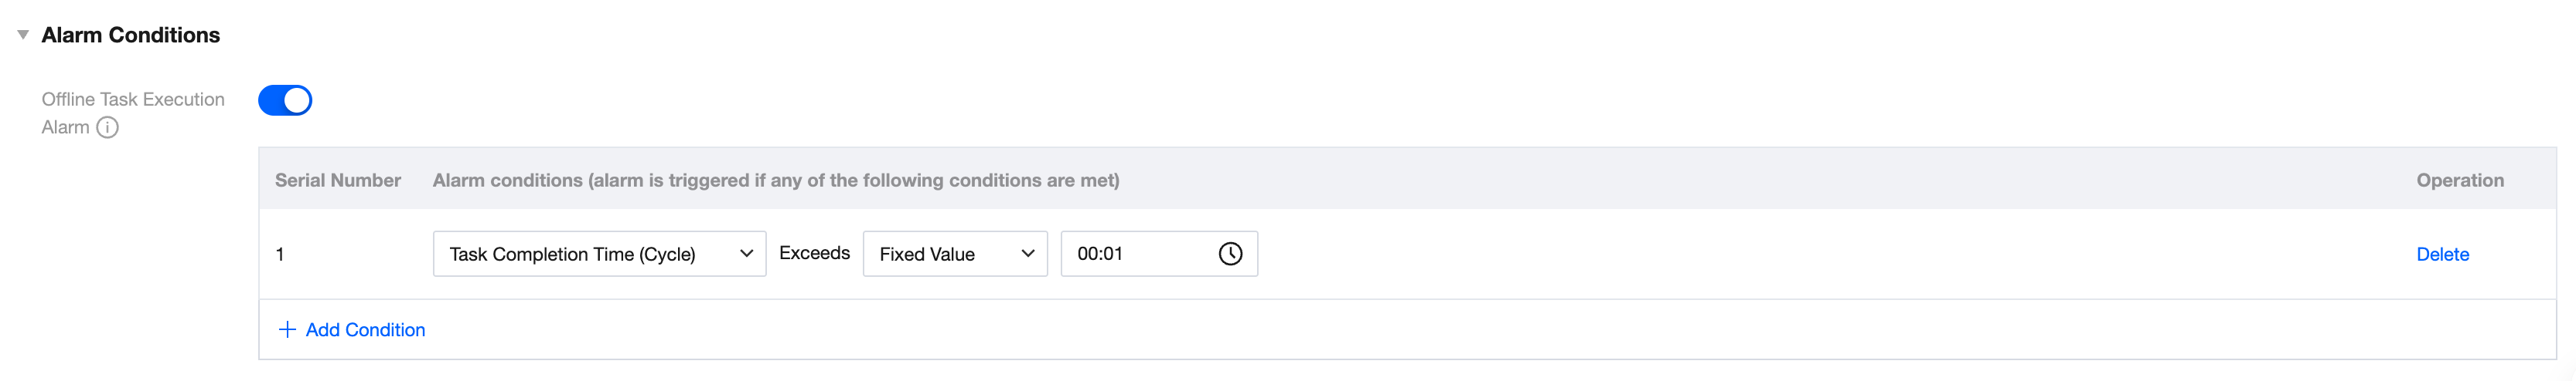This screenshot has width=2576, height=381.
Task: Open the time picker clock icon
Action: [x=1230, y=255]
